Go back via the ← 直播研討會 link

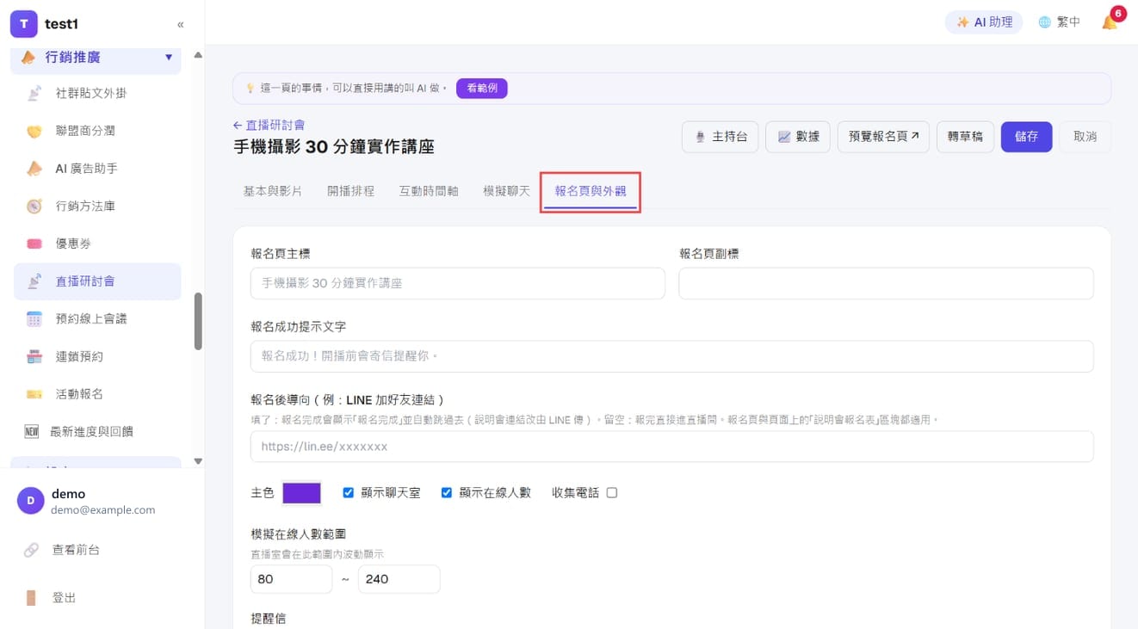pos(269,125)
